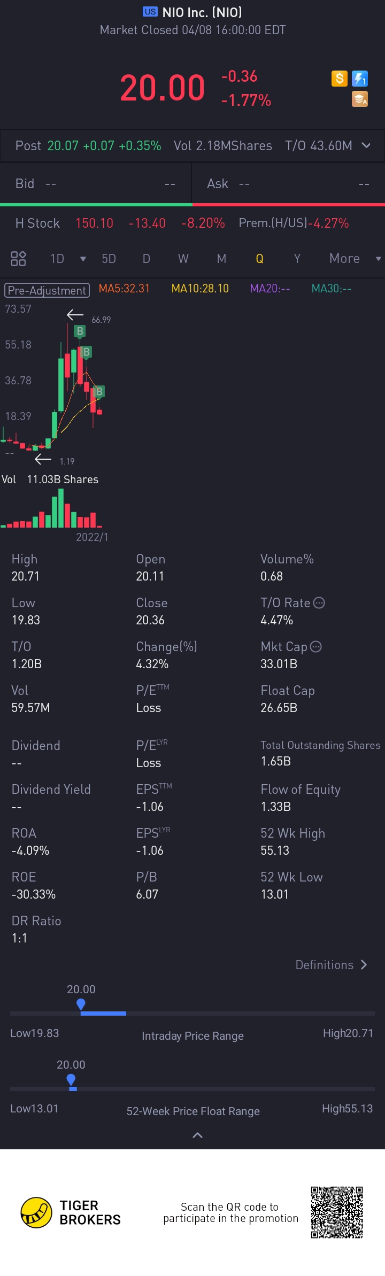Image resolution: width=385 pixels, height=1276 pixels.
Task: Switch chart to 5D timeframe
Action: pyautogui.click(x=109, y=259)
